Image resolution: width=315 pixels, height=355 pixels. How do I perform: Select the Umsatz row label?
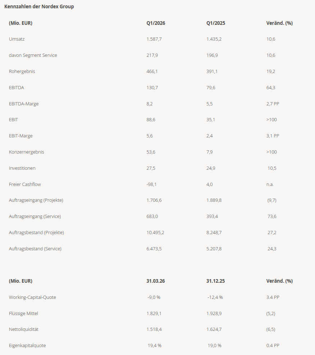pos(17,39)
